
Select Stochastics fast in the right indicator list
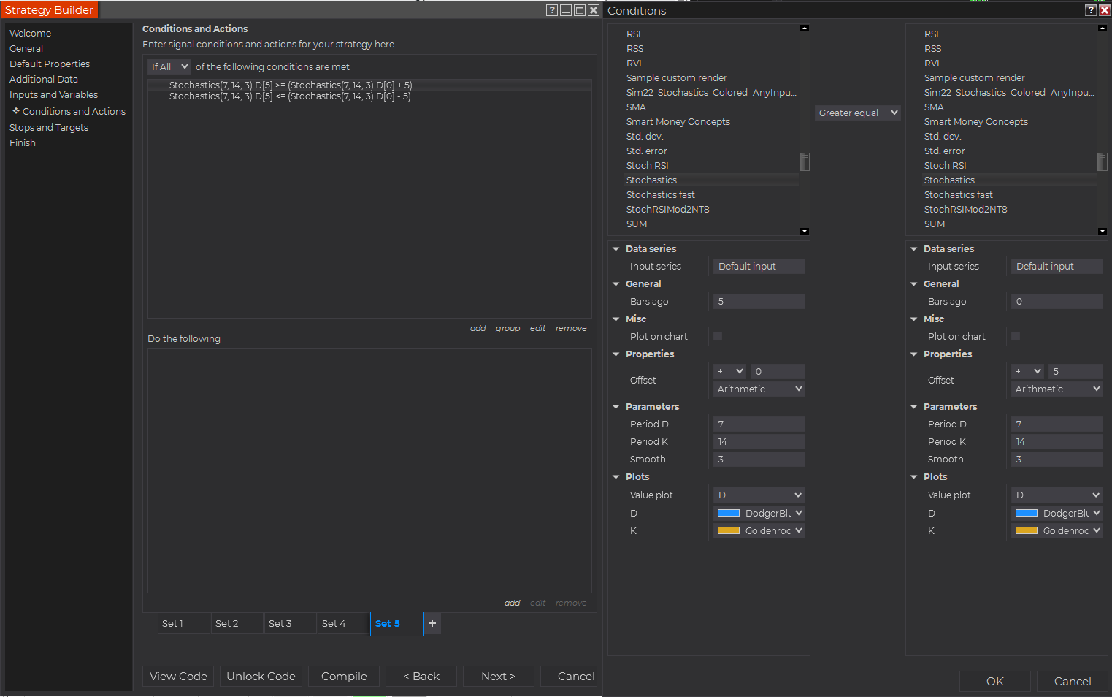959,195
